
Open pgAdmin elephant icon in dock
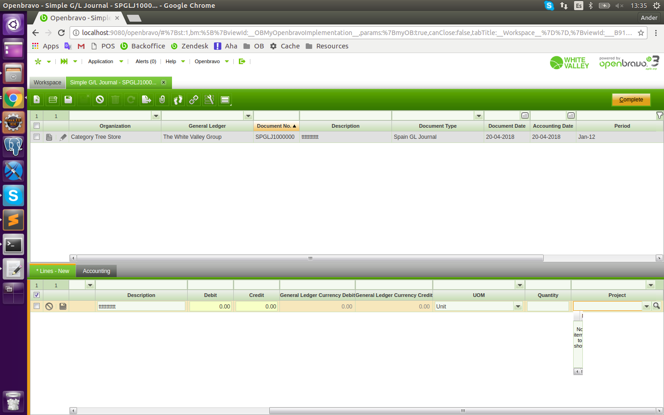click(x=13, y=147)
